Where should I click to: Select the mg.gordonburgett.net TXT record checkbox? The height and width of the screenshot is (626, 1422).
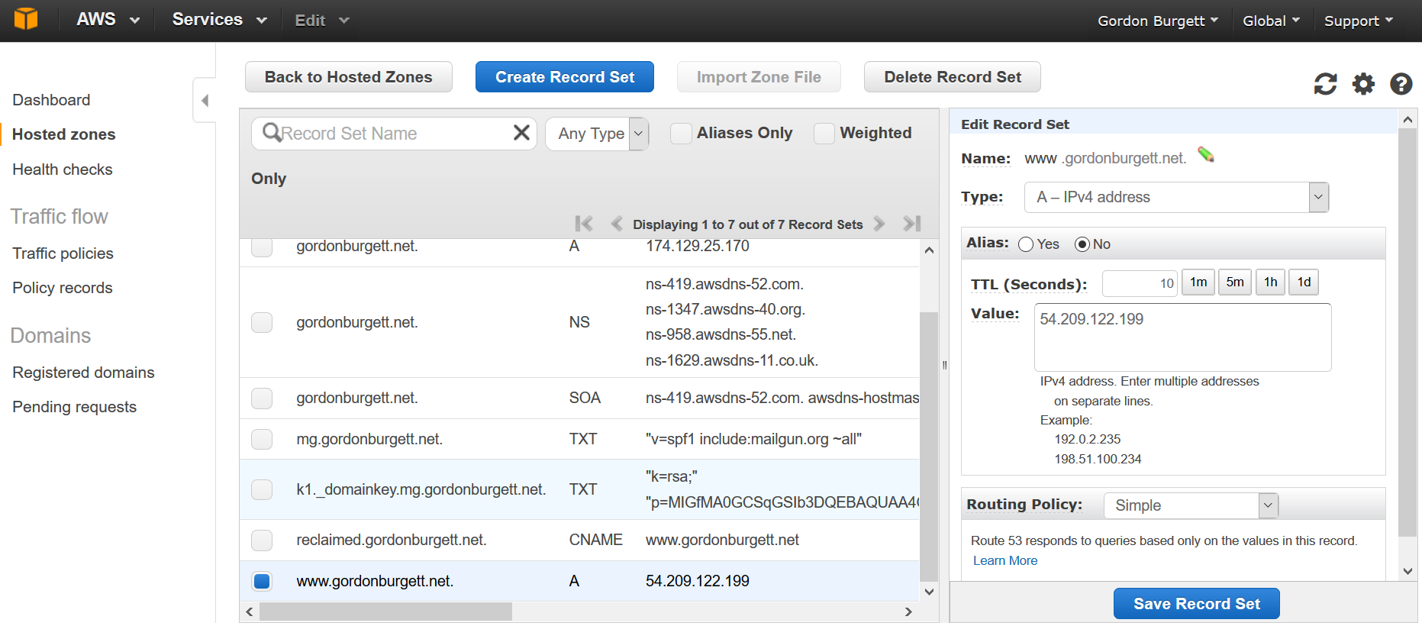262,439
